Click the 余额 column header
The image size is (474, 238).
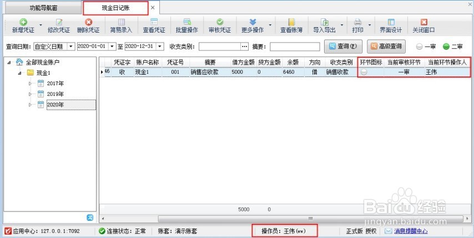click(x=293, y=63)
